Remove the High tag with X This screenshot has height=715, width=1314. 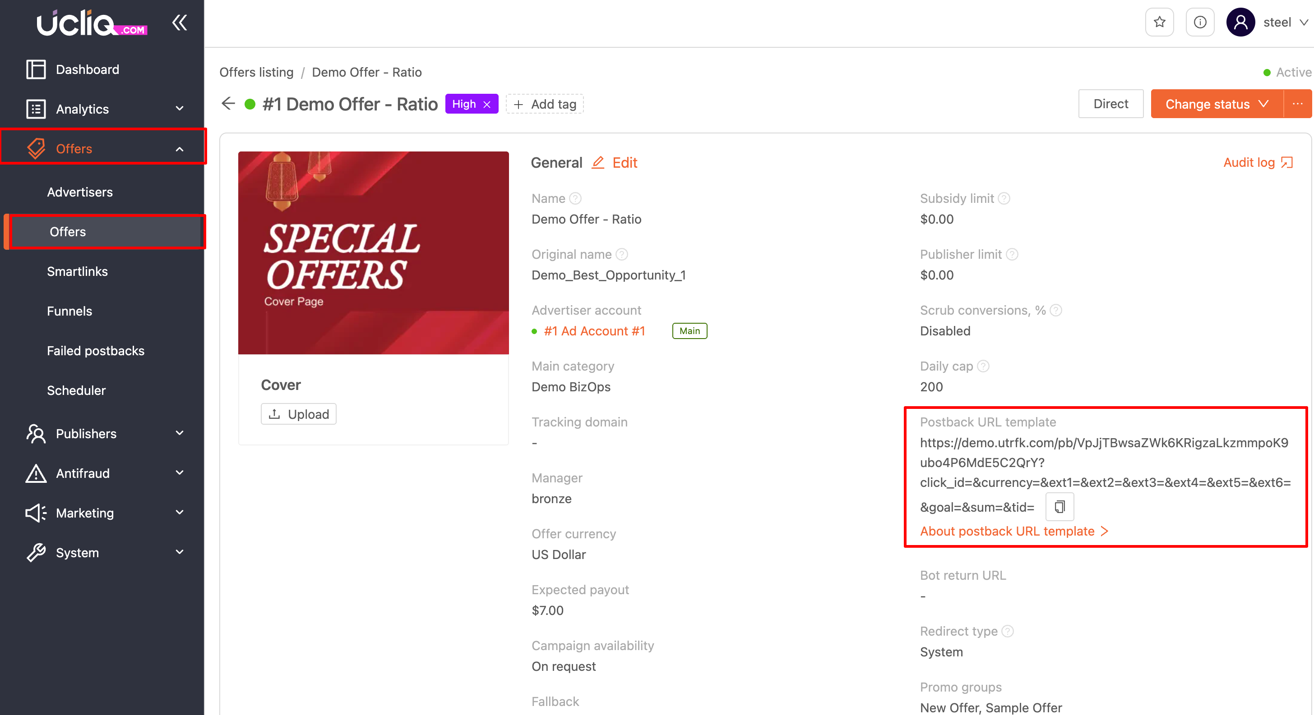pos(487,105)
